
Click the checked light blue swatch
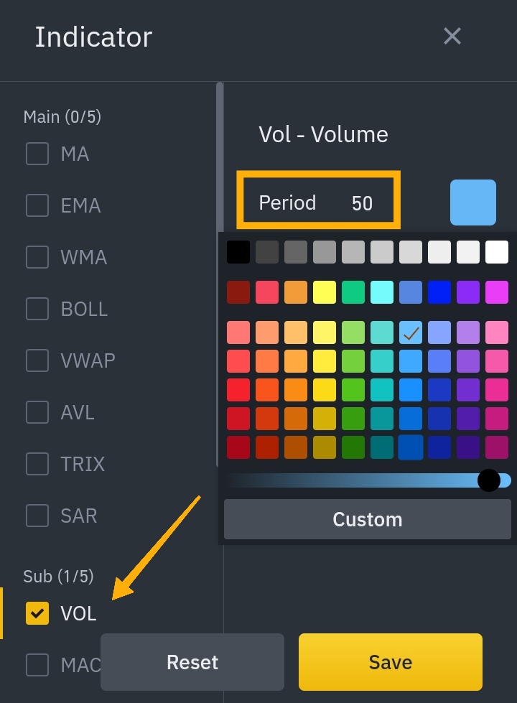coord(410,332)
